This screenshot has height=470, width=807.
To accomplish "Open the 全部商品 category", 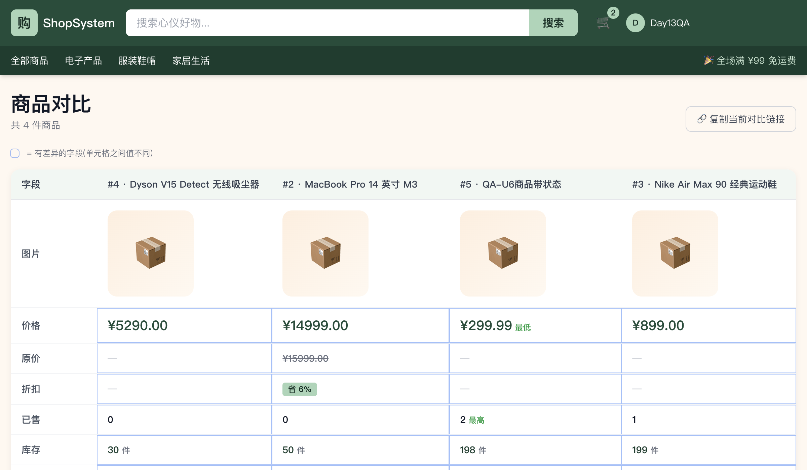I will coord(30,61).
